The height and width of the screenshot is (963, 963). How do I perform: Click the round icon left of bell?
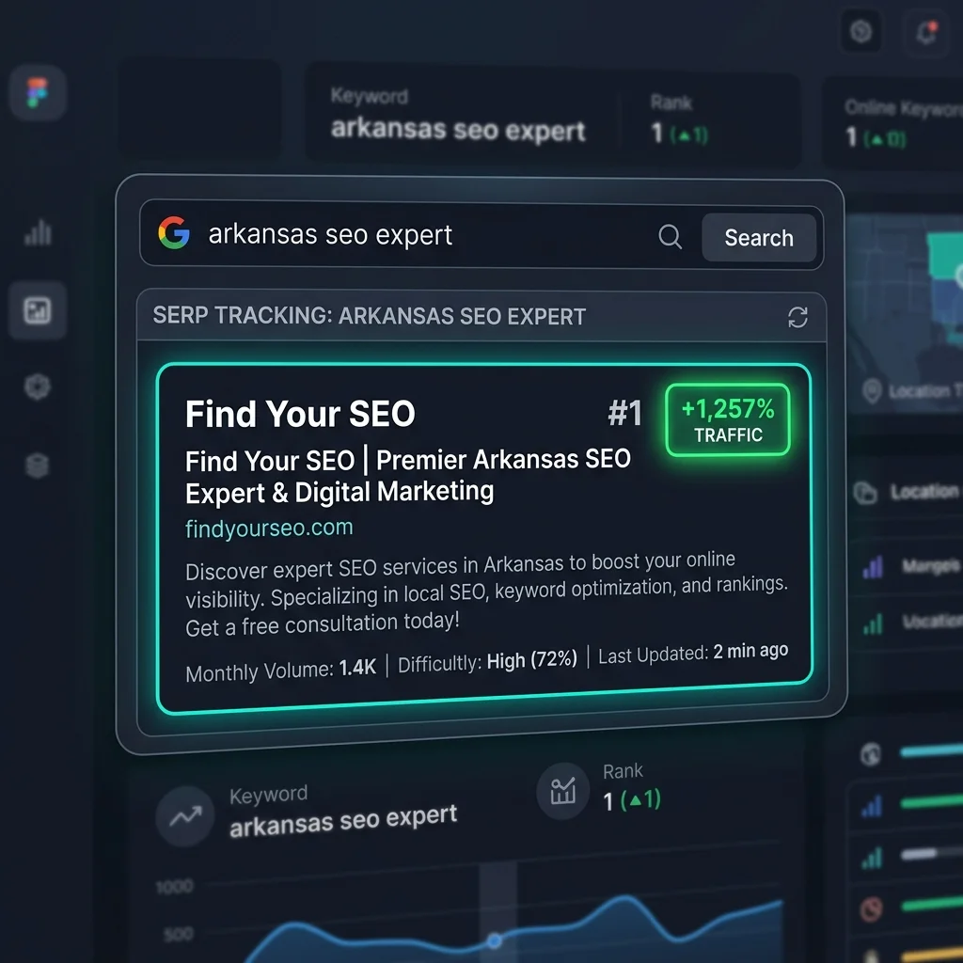click(x=860, y=31)
